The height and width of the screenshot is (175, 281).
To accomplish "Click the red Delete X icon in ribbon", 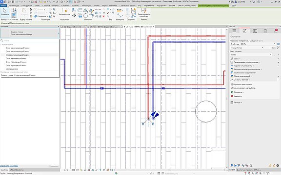I will click(103, 17).
